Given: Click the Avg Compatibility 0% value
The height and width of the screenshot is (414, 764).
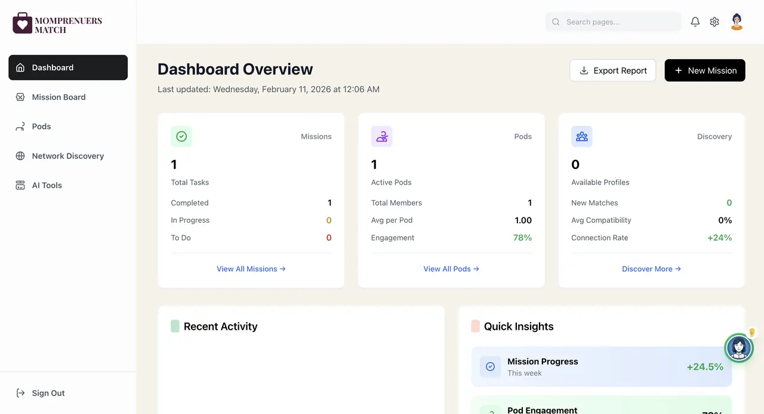Looking at the screenshot, I should 725,220.
